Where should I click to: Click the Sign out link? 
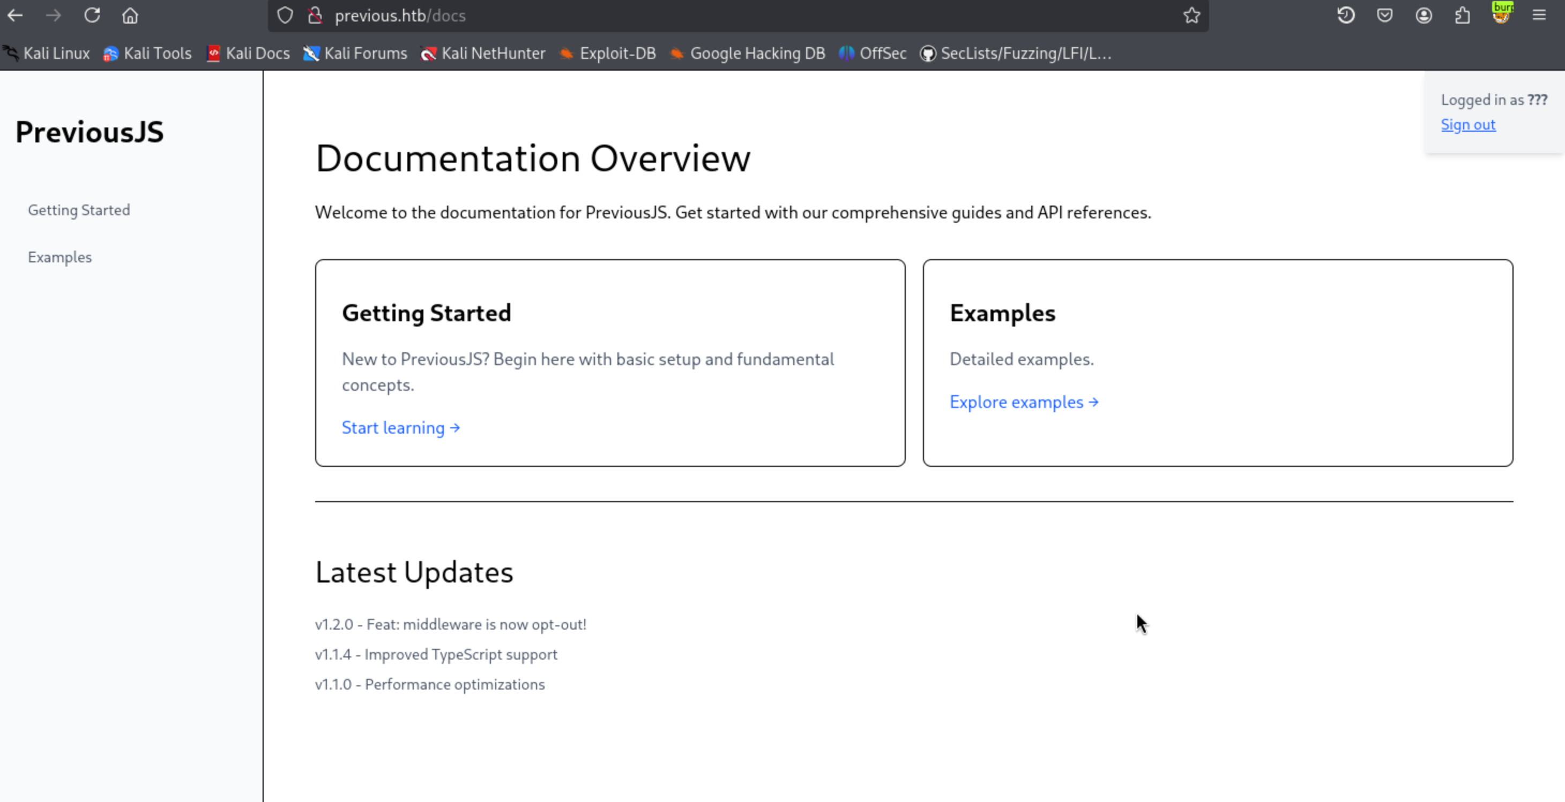pyautogui.click(x=1468, y=124)
